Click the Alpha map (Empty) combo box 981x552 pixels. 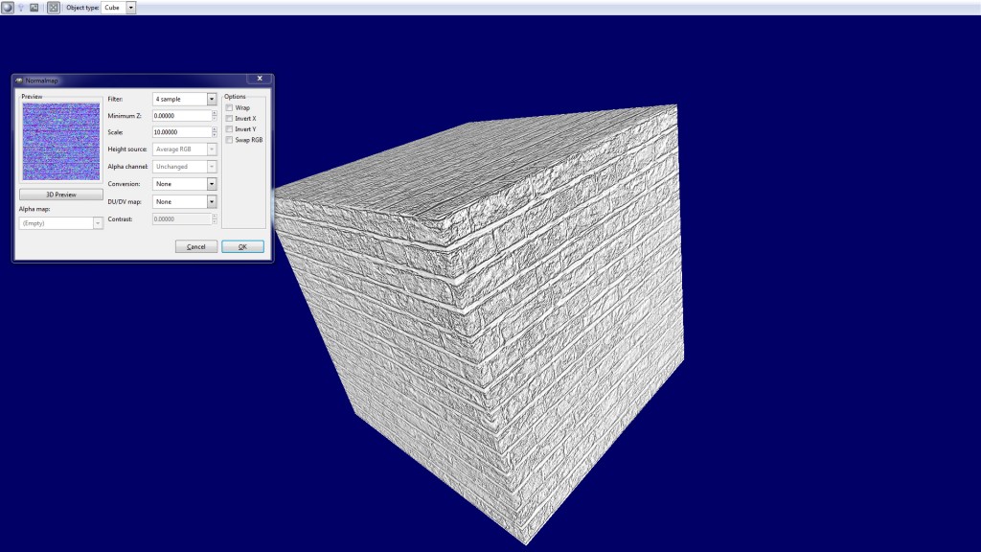(x=60, y=223)
